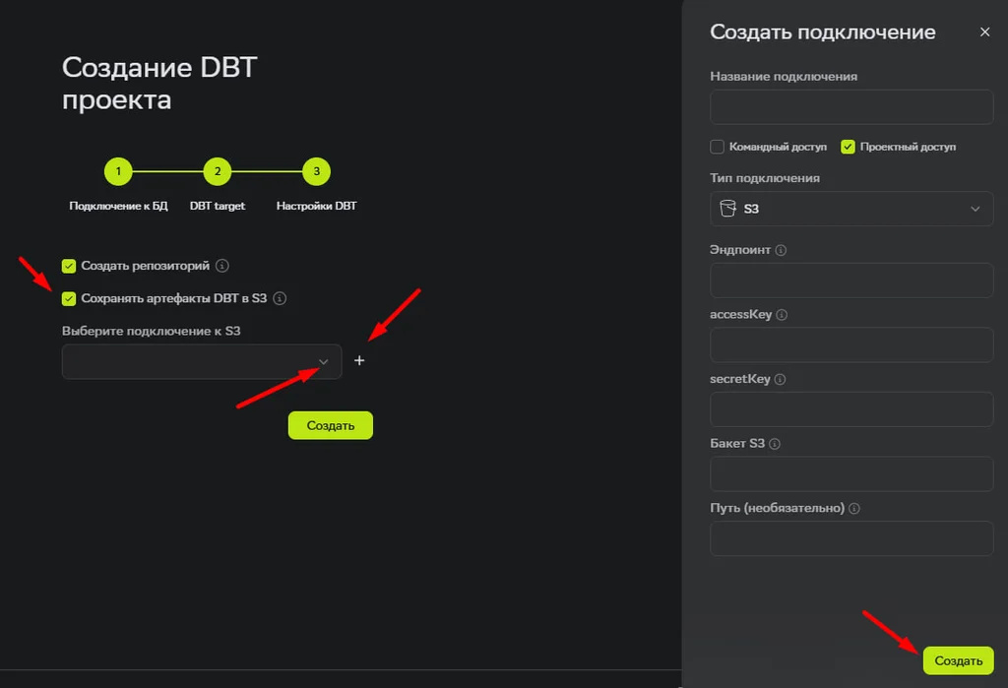
Task: Click the plus icon to add S3 connection
Action: (x=359, y=360)
